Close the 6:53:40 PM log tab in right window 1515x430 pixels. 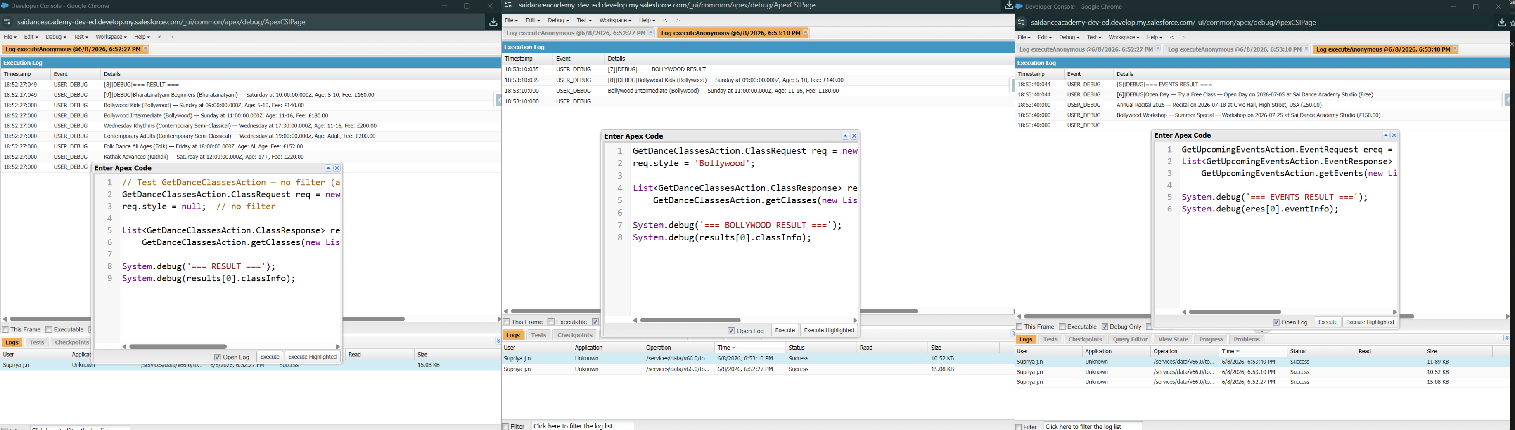[x=1456, y=49]
